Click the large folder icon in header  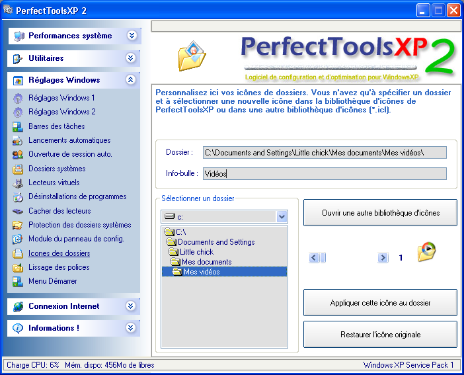192,56
